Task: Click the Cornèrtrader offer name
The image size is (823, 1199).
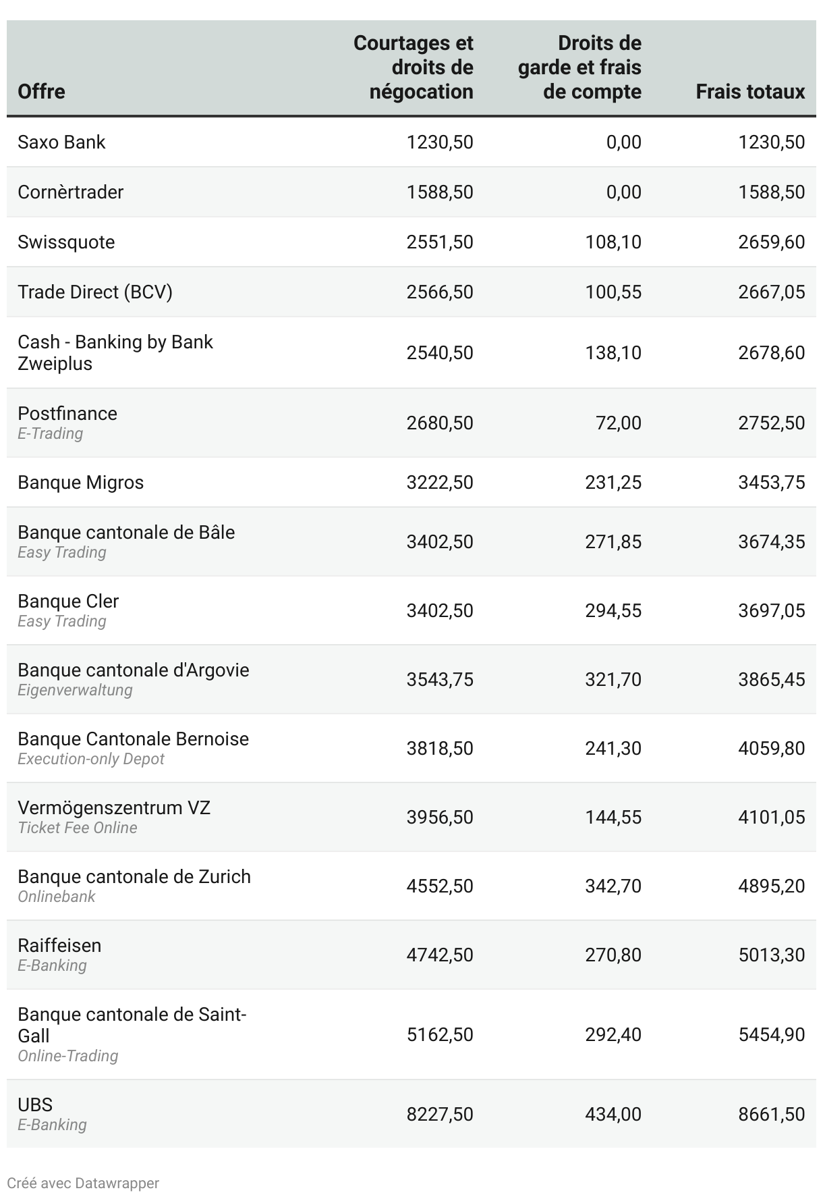Action: point(71,192)
